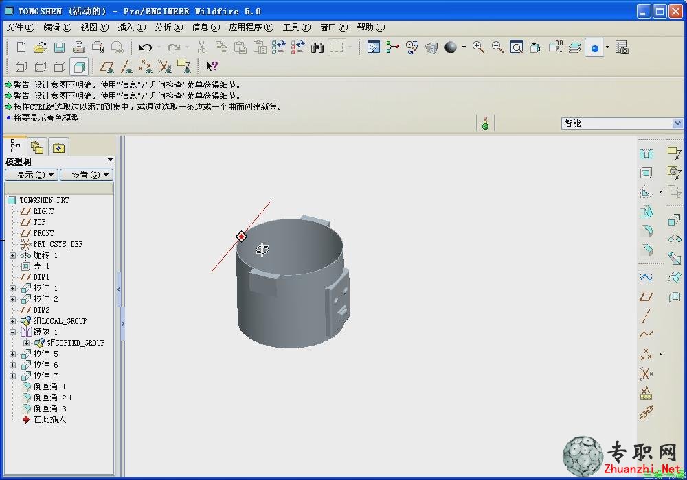Open the 文件(F) menu
687x480 pixels.
click(x=21, y=27)
